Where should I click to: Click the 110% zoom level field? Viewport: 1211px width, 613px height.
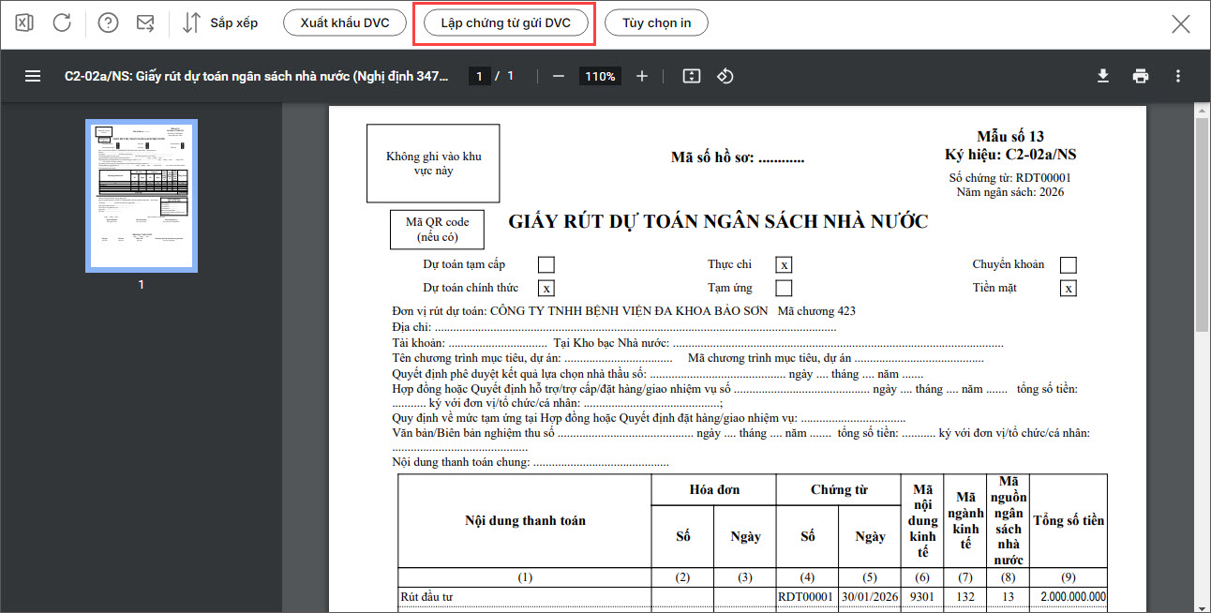[x=600, y=76]
